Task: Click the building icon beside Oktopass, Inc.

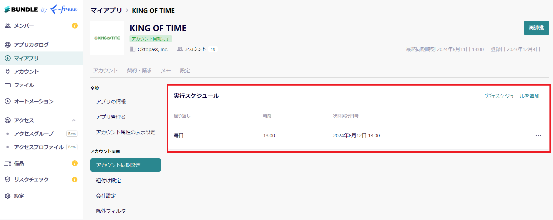Action: click(133, 49)
